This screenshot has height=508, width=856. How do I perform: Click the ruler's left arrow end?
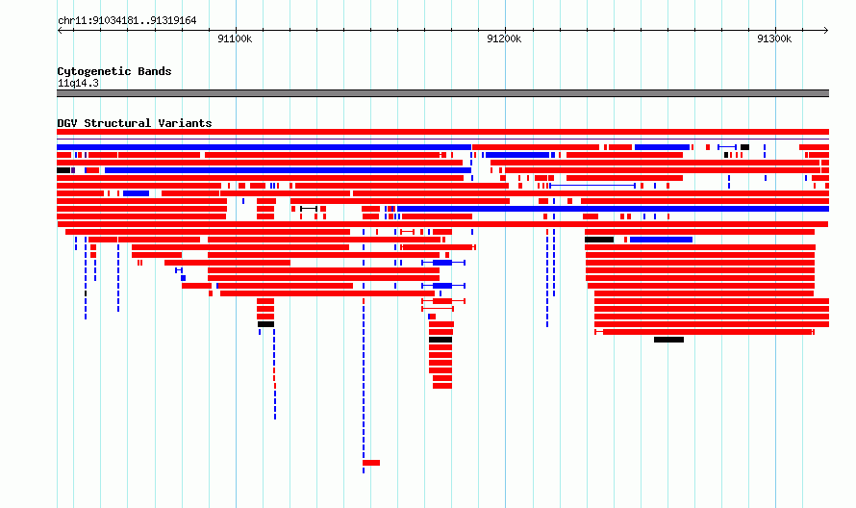60,30
